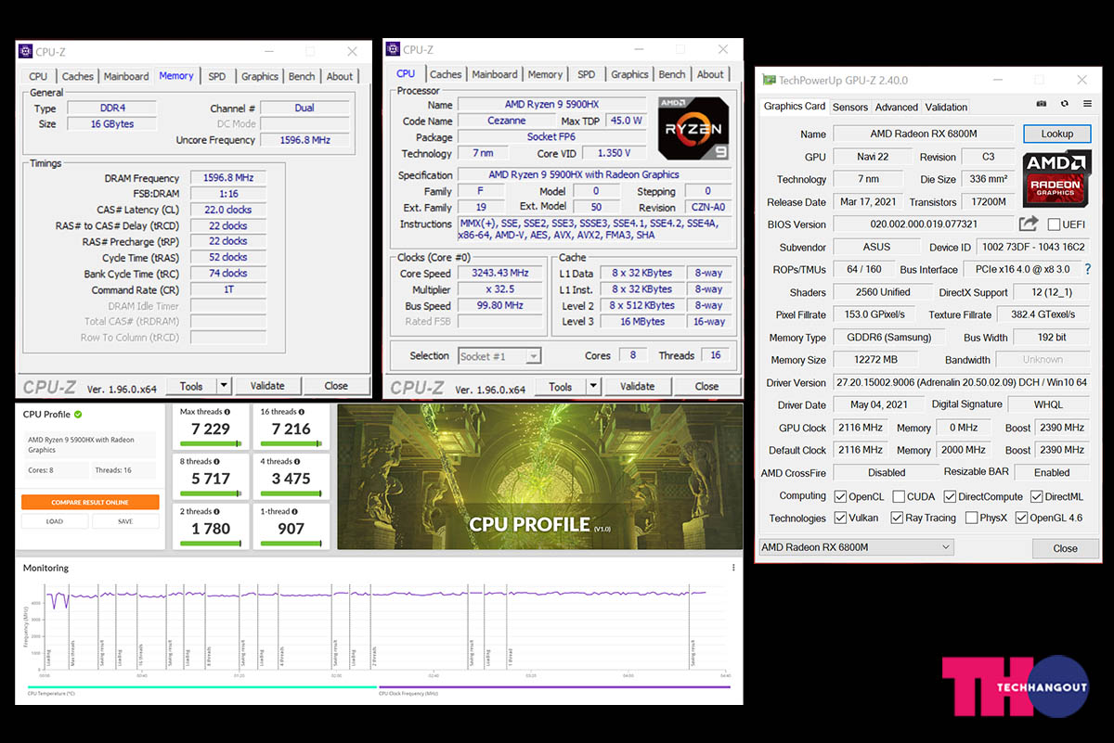This screenshot has height=743, width=1114.
Task: Click the GPU Name field AMD Radeon RX 6800M
Action: point(924,134)
